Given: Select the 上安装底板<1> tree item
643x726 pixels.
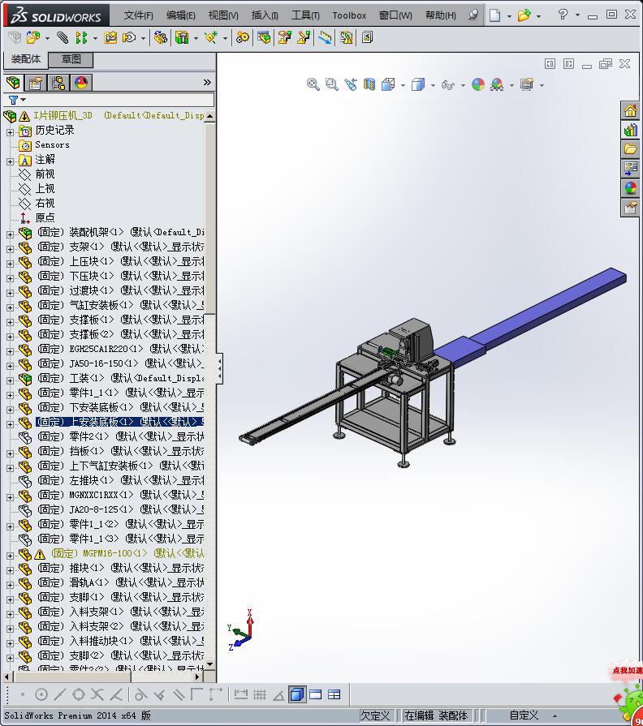Looking at the screenshot, I should coord(119,422).
